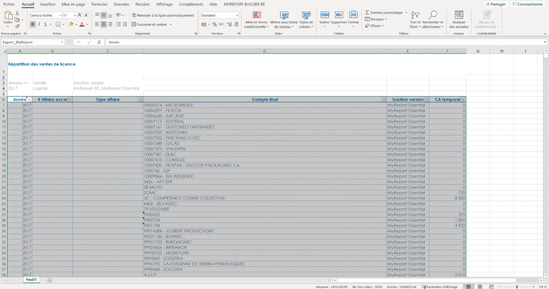549x289 pixels.
Task: Click the Copy icon in Presse-papiers
Action: 17,20
